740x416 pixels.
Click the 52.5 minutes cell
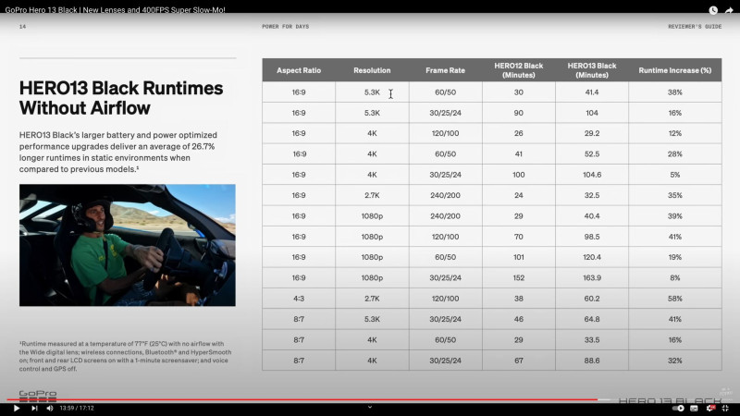(x=592, y=153)
